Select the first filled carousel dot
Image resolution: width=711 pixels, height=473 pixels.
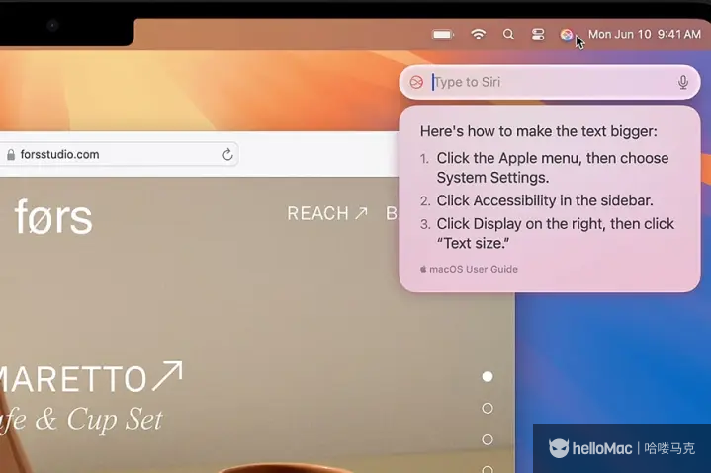click(487, 376)
